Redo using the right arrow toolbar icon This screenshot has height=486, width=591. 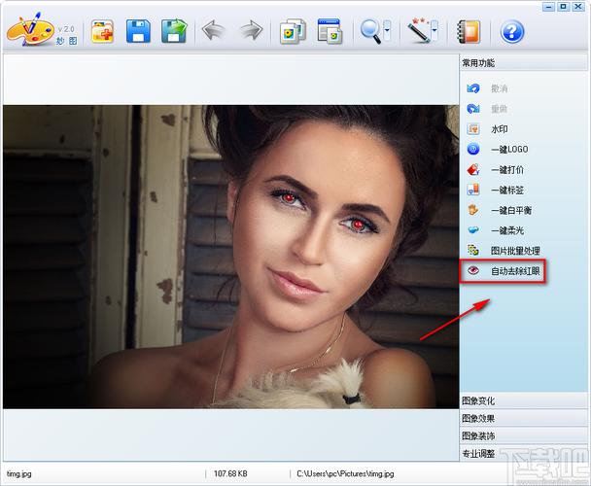(x=252, y=30)
